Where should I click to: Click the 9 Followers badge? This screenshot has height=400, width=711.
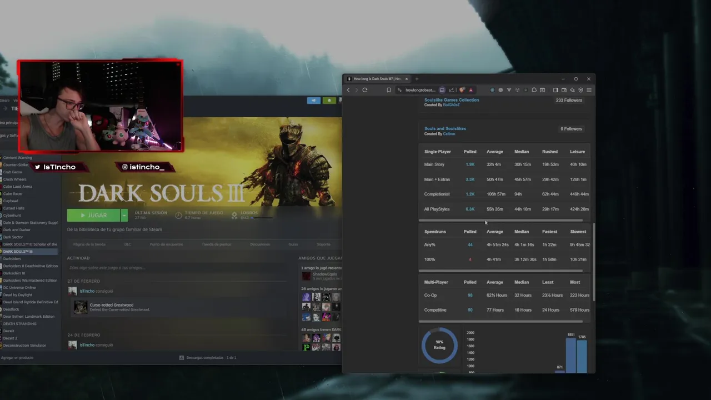coord(571,129)
